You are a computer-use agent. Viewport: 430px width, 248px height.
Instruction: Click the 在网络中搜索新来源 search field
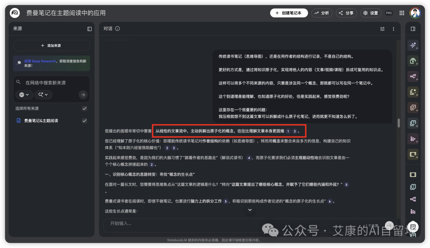point(51,83)
